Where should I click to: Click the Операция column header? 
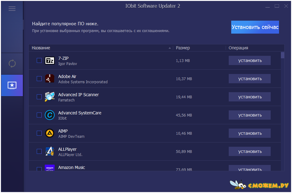255,48
